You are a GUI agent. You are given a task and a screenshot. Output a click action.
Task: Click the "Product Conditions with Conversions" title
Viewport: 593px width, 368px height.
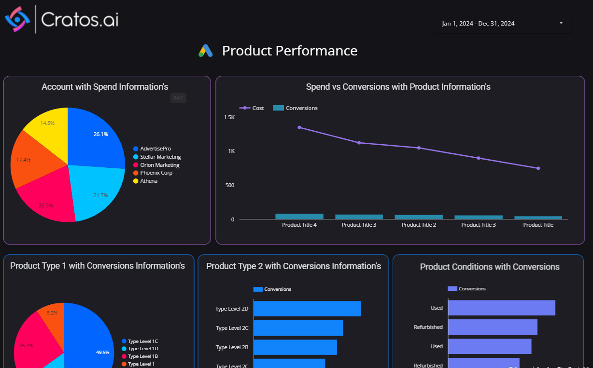point(490,267)
